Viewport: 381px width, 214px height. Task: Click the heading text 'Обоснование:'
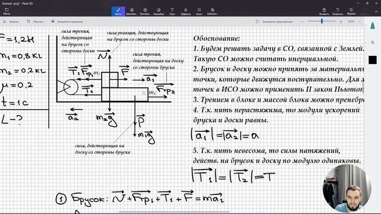pyautogui.click(x=217, y=38)
